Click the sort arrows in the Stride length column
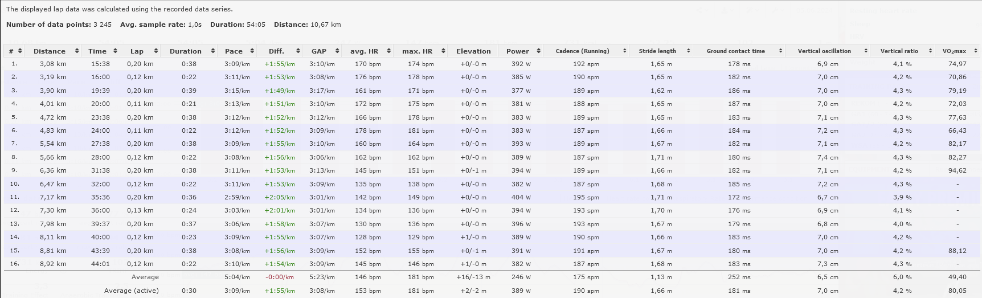982x298 pixels. pos(688,51)
